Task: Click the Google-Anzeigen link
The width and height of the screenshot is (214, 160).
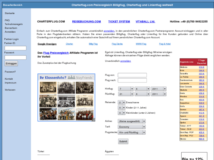Action: pos(47,44)
